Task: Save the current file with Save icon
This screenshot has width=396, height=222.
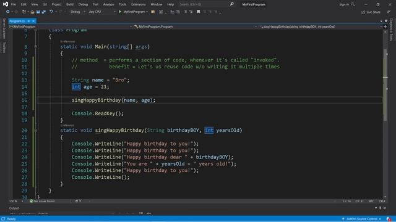Action: 38,12
